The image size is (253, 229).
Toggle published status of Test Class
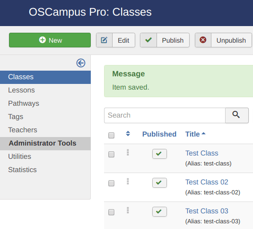[x=159, y=154]
